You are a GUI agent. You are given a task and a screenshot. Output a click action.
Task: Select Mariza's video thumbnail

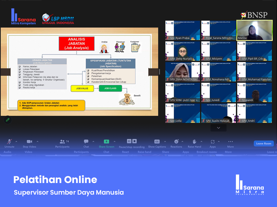click(x=255, y=30)
